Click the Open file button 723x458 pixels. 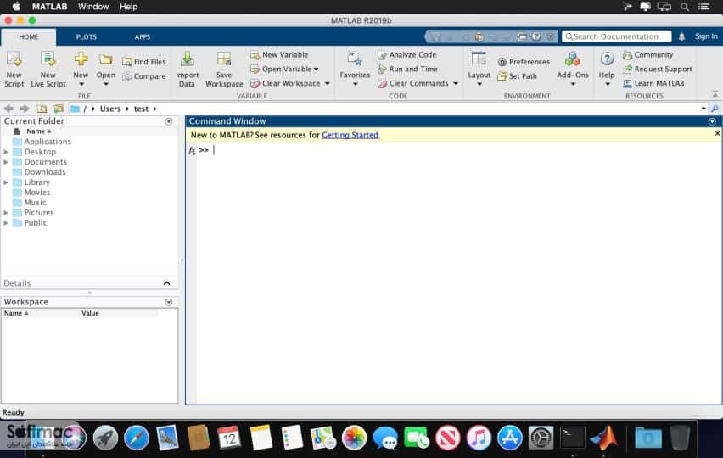coord(105,69)
